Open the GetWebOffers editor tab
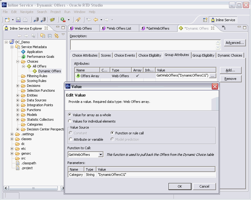This screenshot has width=251, height=200. [158, 28]
